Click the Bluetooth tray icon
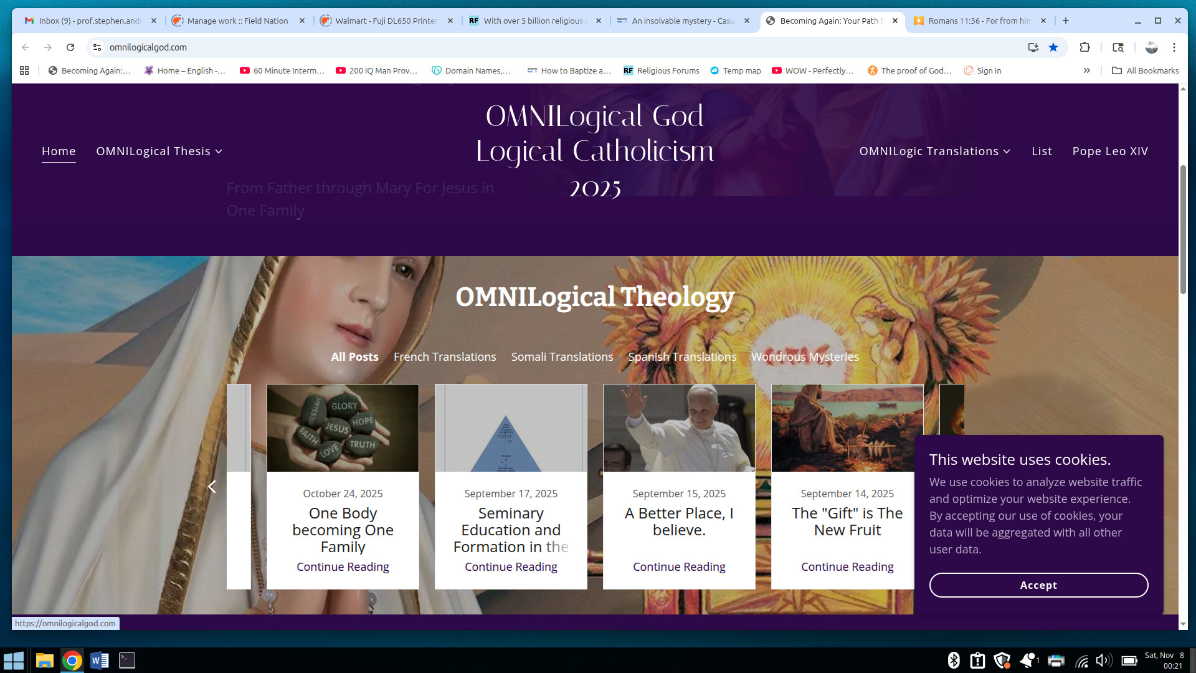 (x=953, y=661)
